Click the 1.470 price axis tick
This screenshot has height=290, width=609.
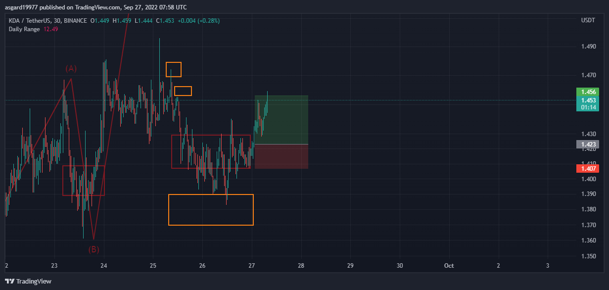[588, 76]
